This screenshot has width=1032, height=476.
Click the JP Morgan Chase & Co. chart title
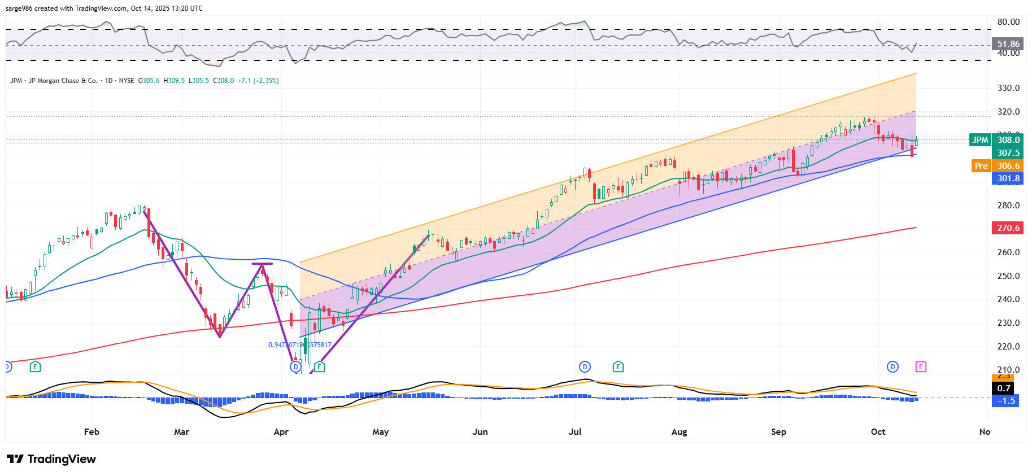(63, 81)
